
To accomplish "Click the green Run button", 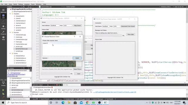I will coord(3,90).
